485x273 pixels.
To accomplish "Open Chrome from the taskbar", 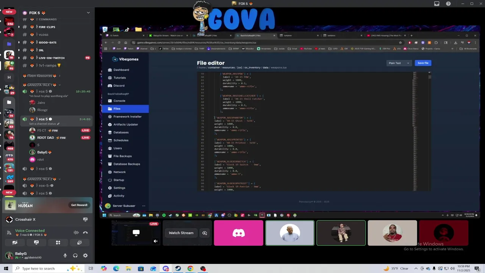I will (190, 268).
